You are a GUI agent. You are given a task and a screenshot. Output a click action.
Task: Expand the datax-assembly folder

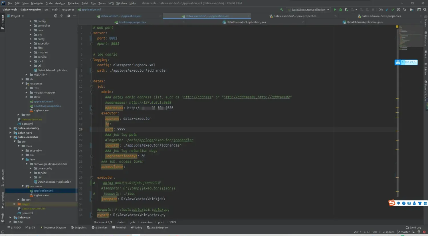pyautogui.click(x=11, y=128)
